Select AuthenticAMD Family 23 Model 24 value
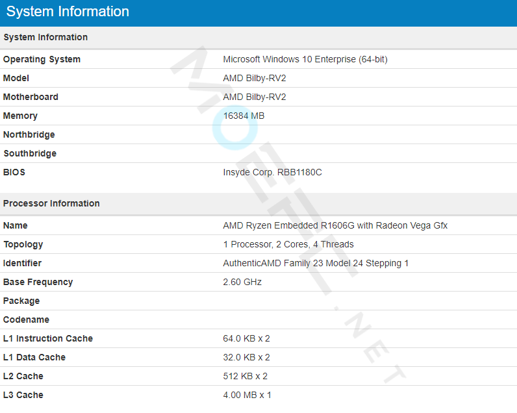Screen dimensions: 517x413 pyautogui.click(x=316, y=263)
